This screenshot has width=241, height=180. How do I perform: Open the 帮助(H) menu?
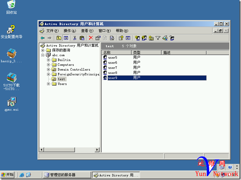point(122,31)
